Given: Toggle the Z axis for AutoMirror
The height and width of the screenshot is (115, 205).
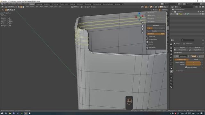Looking at the screenshot, I should [162, 28].
